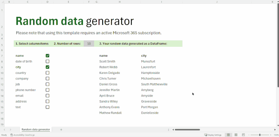This screenshot has height=137, width=279.
Task: Uncheck the name checkbox
Action: point(47,56)
